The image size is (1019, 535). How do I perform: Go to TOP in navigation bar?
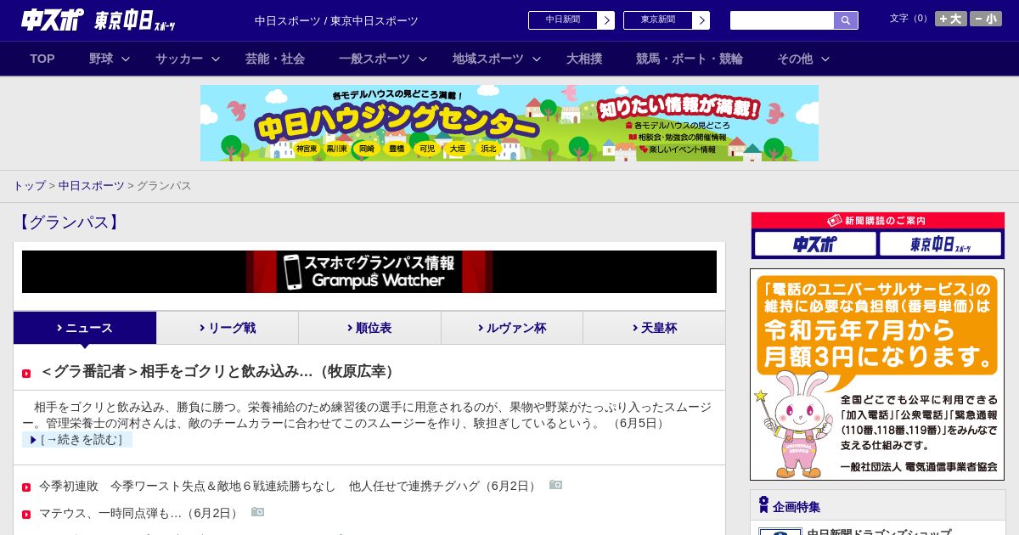point(42,59)
